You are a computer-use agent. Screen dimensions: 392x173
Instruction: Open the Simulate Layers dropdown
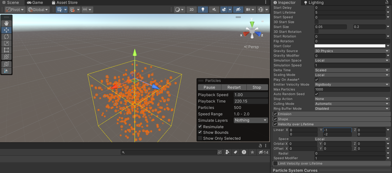251,120
